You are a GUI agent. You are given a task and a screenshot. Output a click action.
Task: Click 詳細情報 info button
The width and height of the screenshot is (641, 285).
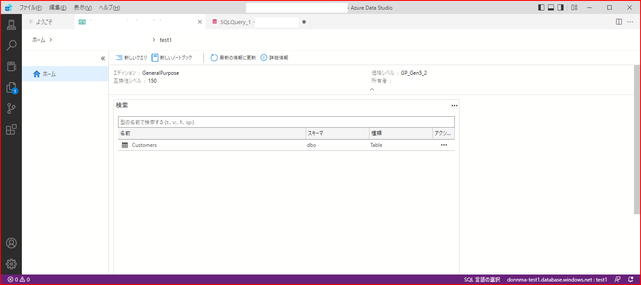[x=274, y=58]
